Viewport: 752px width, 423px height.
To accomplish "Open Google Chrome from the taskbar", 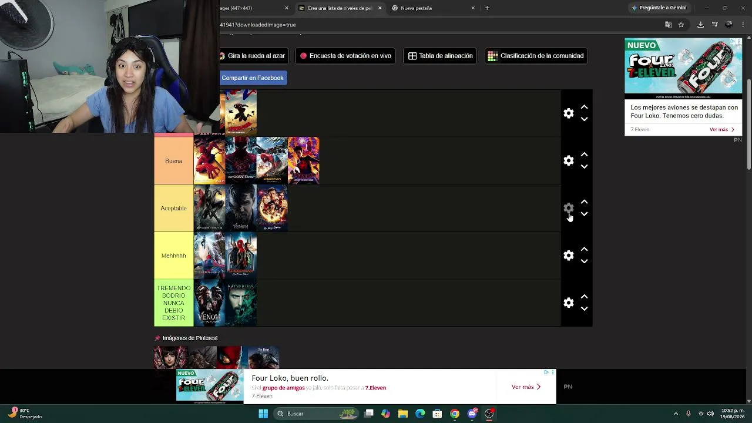I will (455, 414).
